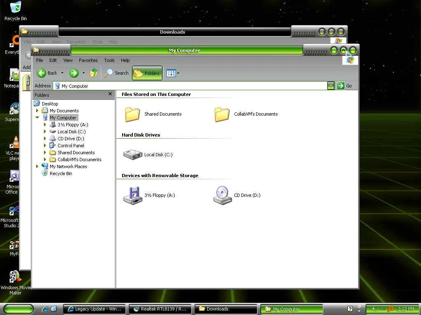Screen dimensions: 421x315
Task: Open the File menu in My Computer
Action: (x=39, y=60)
